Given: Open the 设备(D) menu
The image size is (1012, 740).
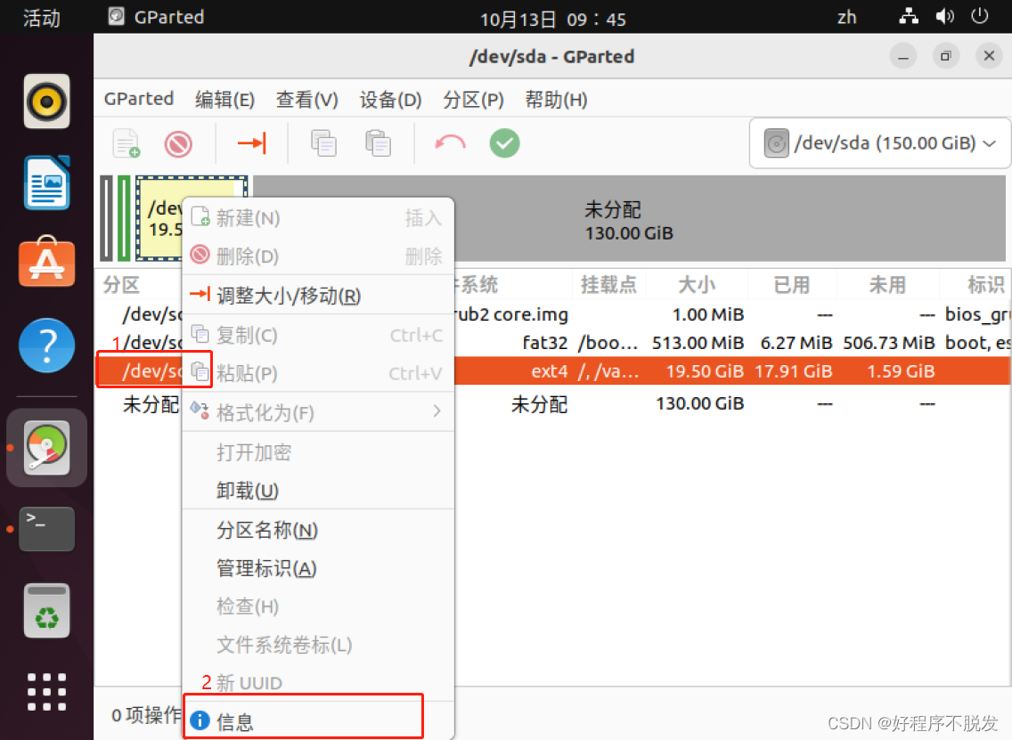Looking at the screenshot, I should point(389,100).
